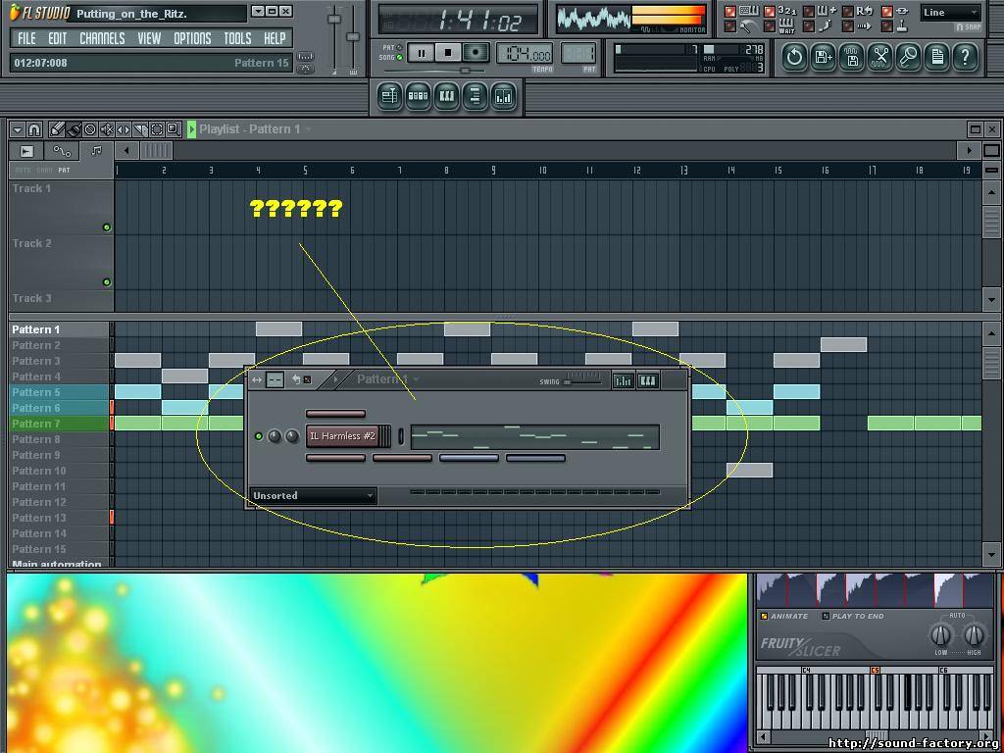The image size is (1004, 753).
Task: Pause playback with the pause button
Action: [421, 53]
